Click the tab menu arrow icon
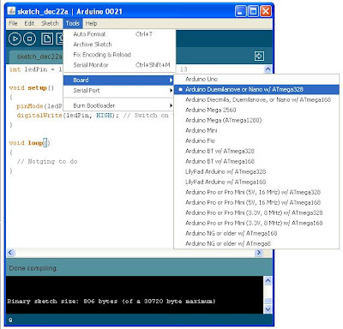The height and width of the screenshot is (329, 343). tap(259, 56)
